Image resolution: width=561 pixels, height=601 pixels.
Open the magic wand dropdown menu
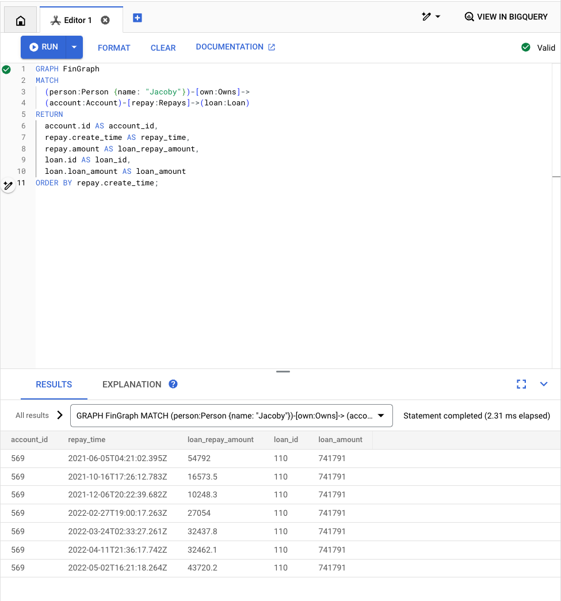431,17
